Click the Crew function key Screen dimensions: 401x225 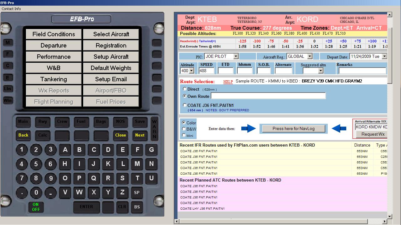pos(62,122)
